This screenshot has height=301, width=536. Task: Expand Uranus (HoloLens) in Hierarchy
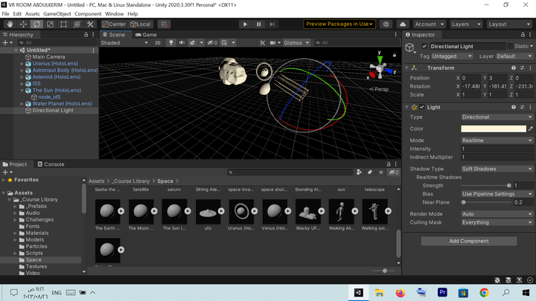tap(22, 64)
